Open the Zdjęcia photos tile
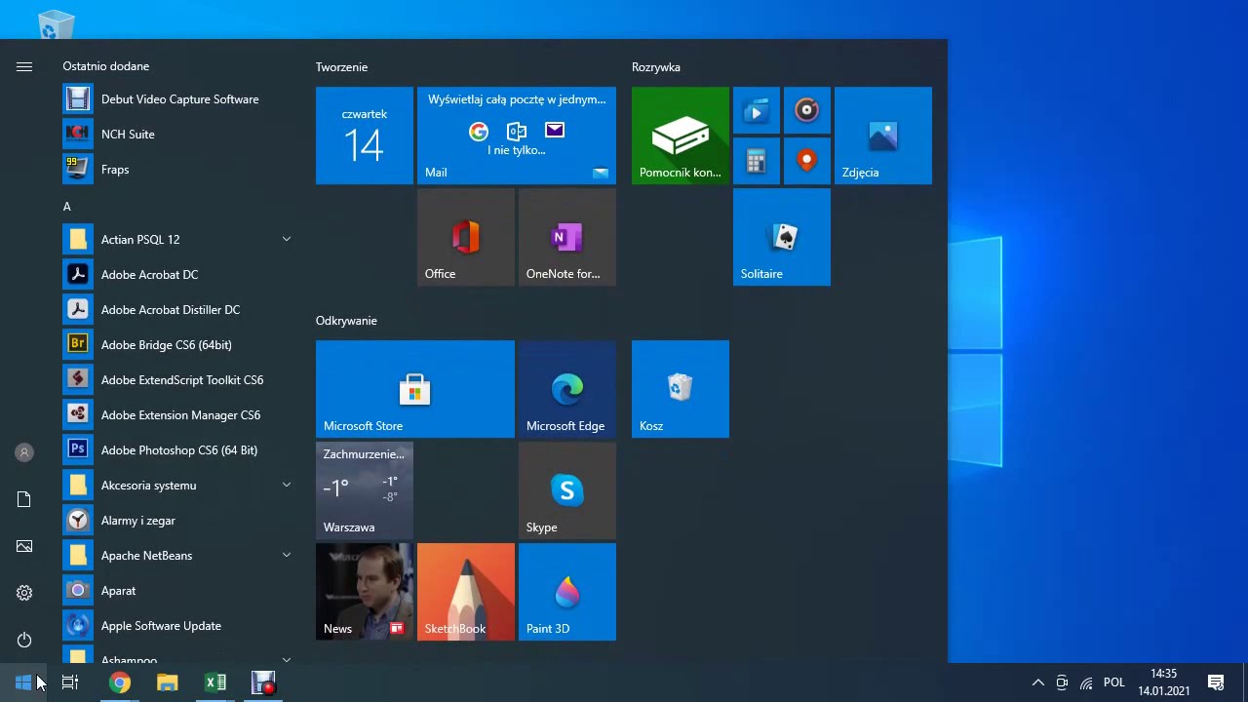The image size is (1248, 702). pos(883,136)
